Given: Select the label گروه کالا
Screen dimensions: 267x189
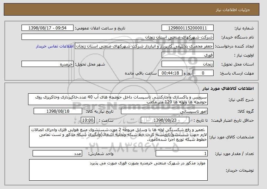Looking at the screenshot, I should 246,111.
